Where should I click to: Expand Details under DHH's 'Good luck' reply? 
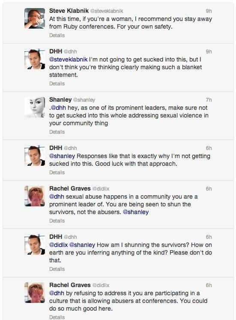(x=57, y=173)
